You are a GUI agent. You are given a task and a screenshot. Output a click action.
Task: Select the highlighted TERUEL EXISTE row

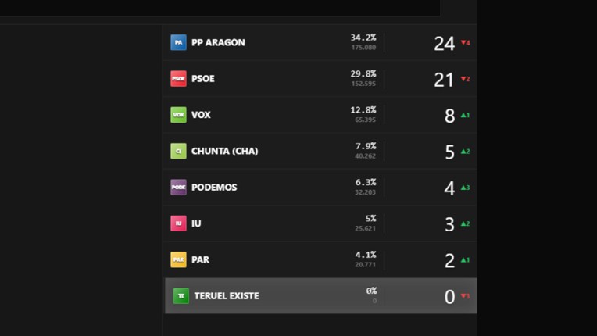pos(320,295)
